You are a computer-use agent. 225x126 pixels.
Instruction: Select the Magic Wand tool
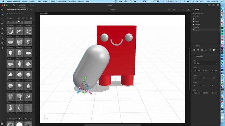coord(2,19)
